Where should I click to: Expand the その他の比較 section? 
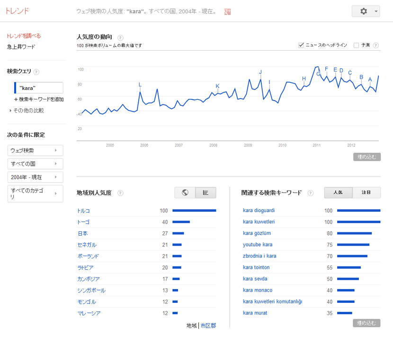(27, 110)
